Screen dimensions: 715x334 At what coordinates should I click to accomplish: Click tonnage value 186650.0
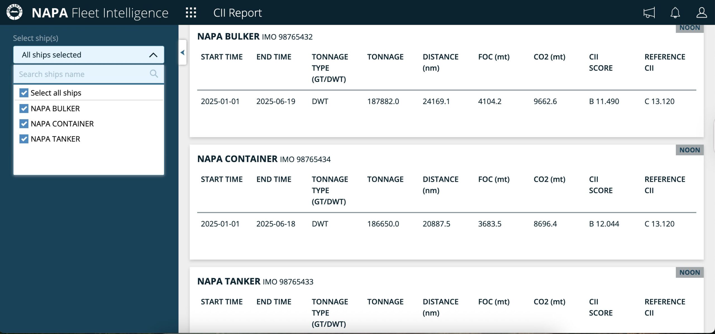[x=383, y=224]
